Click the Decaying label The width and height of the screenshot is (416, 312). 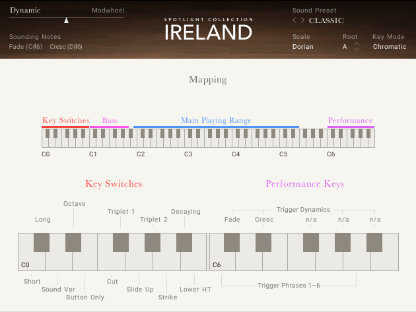(x=186, y=212)
